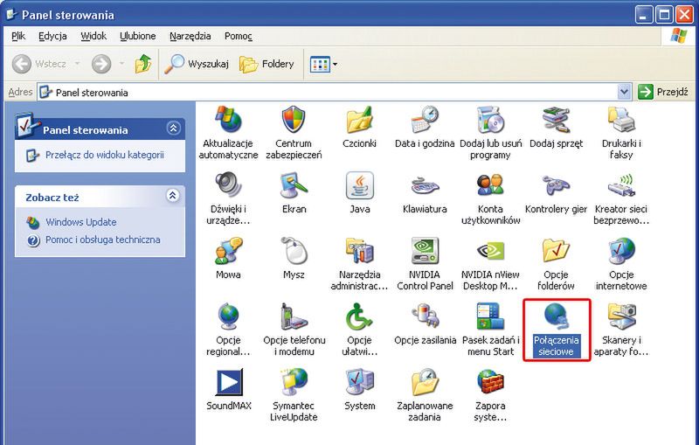Screen dimensions: 699x445
Task: Open Skanery i aparaty fotograficzne
Action: 621,330
